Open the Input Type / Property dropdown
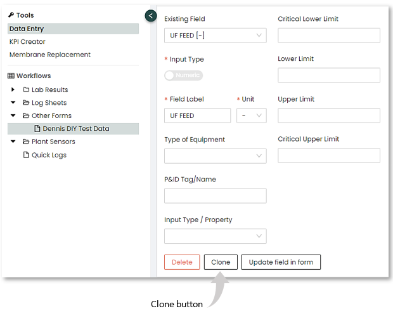 coord(215,236)
